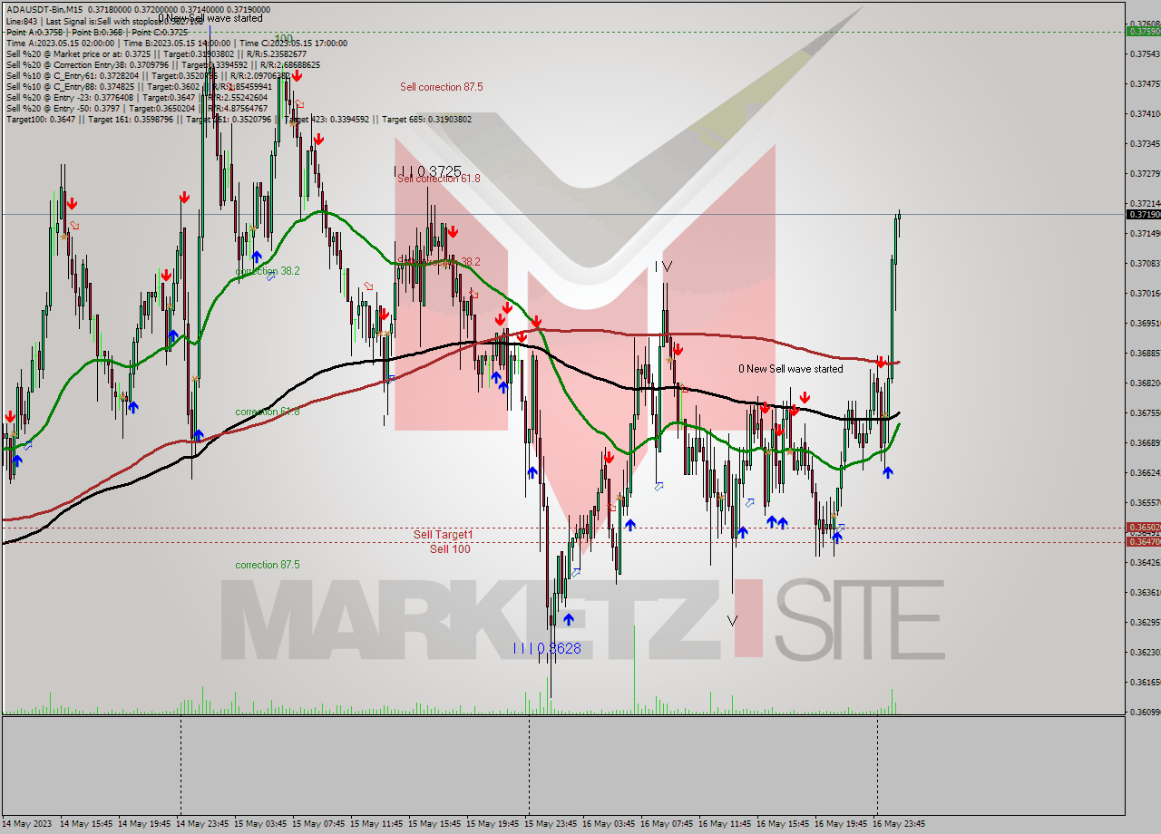Screen dimensions: 1161x834
Task: Click the 'Sell correction 87.5' label
Action: 442,87
